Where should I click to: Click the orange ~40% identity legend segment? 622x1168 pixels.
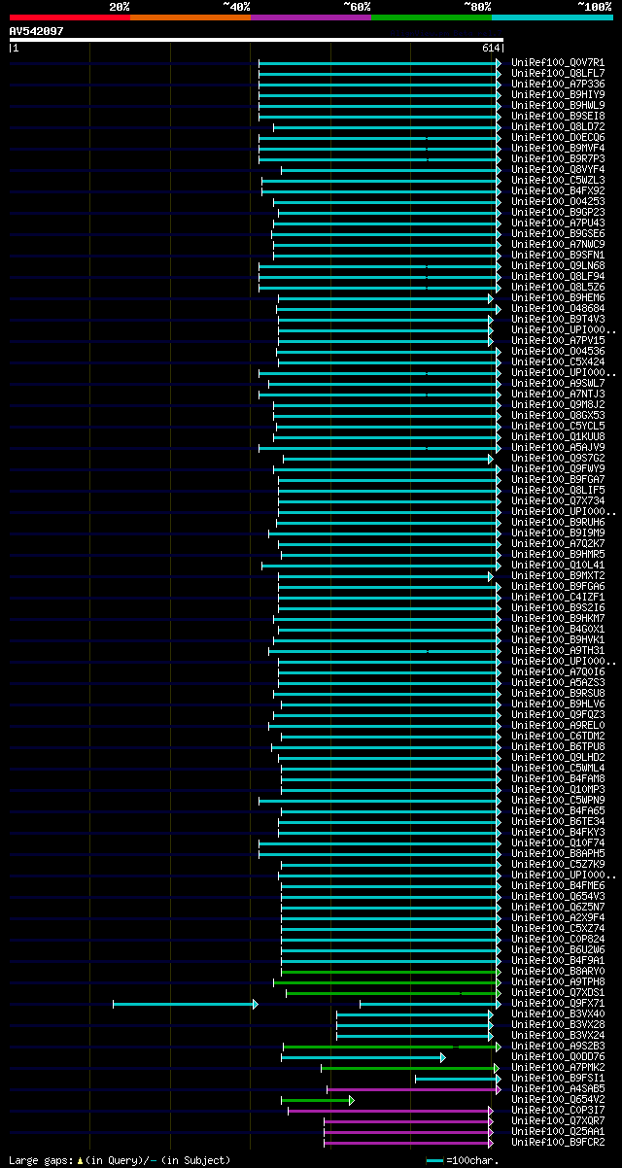(x=190, y=17)
